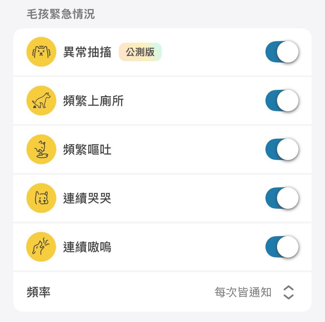The height and width of the screenshot is (322, 325).
Task: Click the abnormal twitching dog icon
Action: click(41, 52)
